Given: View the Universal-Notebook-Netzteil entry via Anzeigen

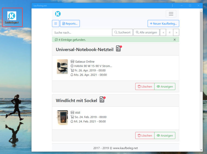Looking at the screenshot, I should click(165, 86).
